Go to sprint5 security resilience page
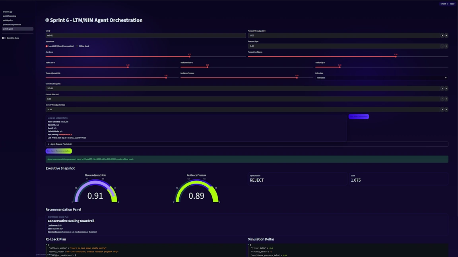The image size is (458, 257). (x=12, y=25)
